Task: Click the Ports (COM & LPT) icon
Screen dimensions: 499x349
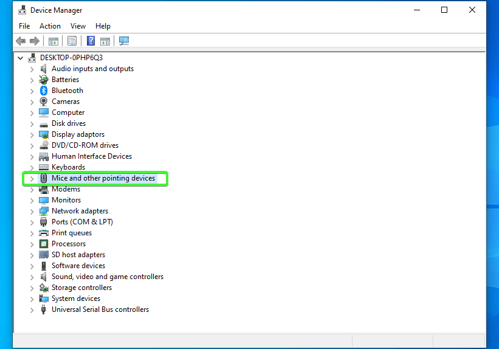Action: coord(44,222)
